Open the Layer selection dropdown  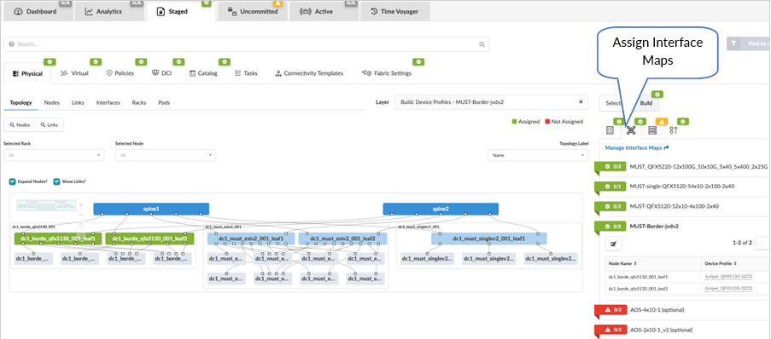pyautogui.click(x=491, y=102)
